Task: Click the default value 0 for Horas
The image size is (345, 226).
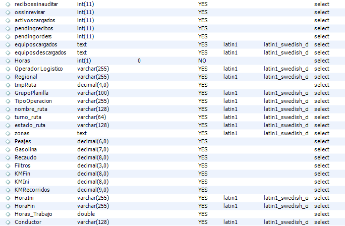Action: (139, 61)
